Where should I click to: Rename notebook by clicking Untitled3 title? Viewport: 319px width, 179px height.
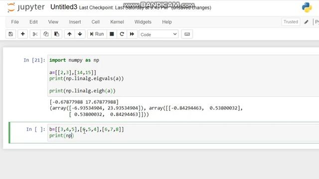[64, 7]
